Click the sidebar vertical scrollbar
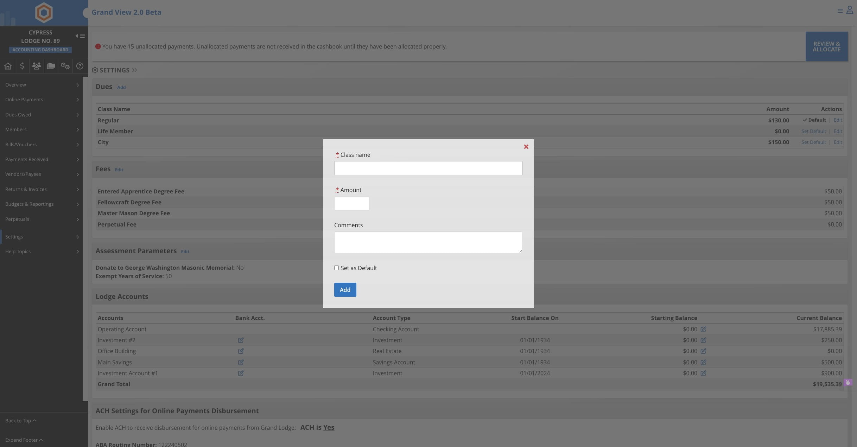 pyautogui.click(x=85, y=239)
